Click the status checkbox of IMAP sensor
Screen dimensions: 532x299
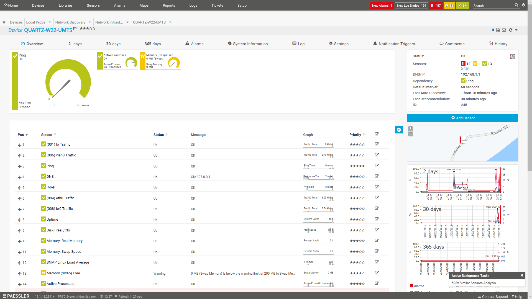pos(44,187)
